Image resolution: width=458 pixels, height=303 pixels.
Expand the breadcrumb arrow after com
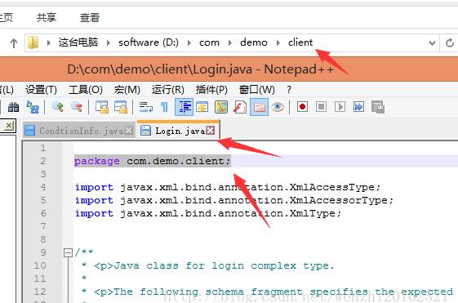(230, 43)
